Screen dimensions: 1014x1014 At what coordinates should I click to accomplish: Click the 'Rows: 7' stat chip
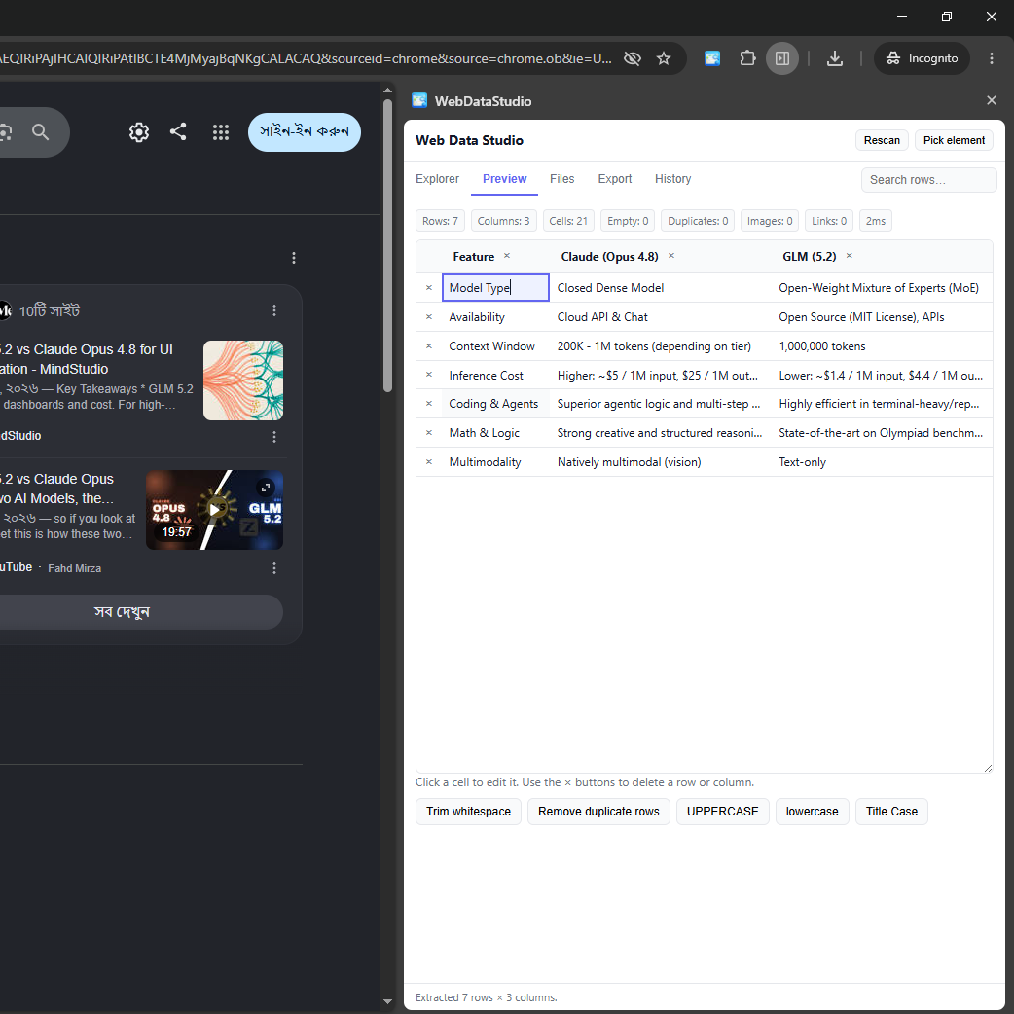pos(440,221)
